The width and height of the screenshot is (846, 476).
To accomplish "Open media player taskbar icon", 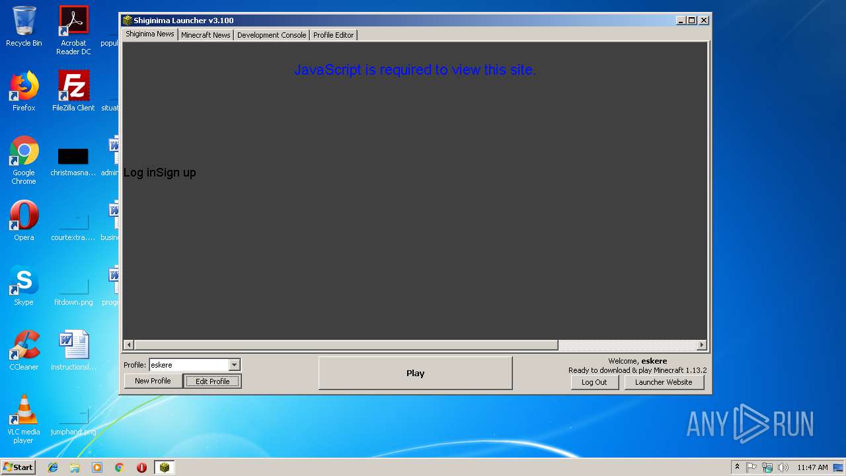I will pyautogui.click(x=97, y=467).
